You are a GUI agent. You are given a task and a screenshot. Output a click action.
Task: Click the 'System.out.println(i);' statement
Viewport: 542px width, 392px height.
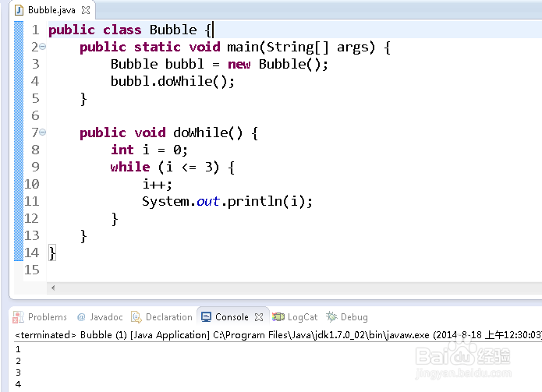[x=227, y=201]
